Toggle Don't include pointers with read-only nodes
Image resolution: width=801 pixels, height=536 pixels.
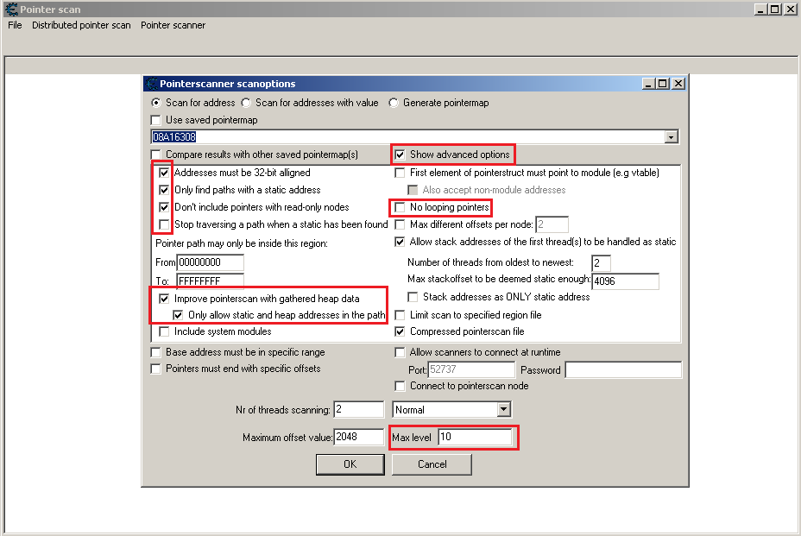[x=164, y=207]
